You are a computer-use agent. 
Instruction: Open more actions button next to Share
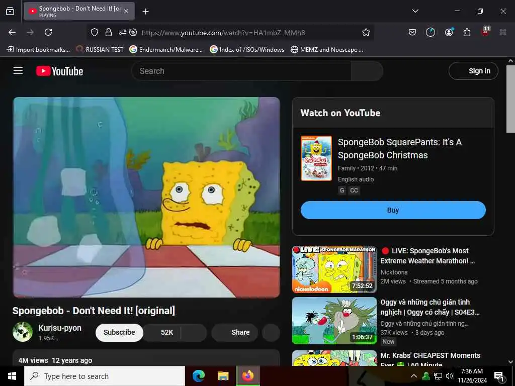pos(271,332)
